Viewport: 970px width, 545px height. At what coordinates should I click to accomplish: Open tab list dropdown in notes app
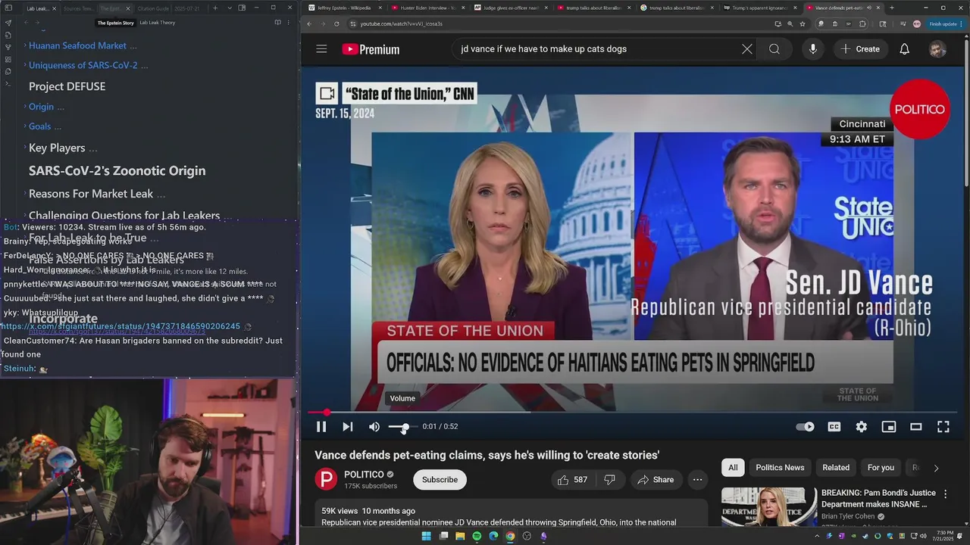pos(228,8)
